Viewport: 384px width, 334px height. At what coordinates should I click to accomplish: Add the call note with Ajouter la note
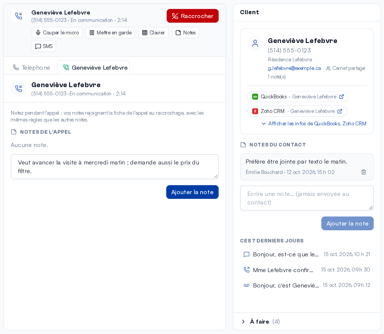coord(192,192)
